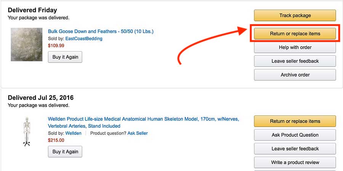
Task: Leave seller feedback for EastCoastBedding order
Action: click(x=295, y=61)
